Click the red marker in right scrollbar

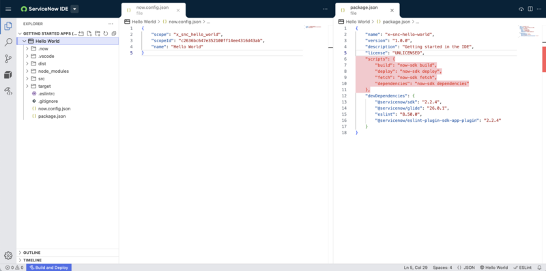pyautogui.click(x=544, y=59)
